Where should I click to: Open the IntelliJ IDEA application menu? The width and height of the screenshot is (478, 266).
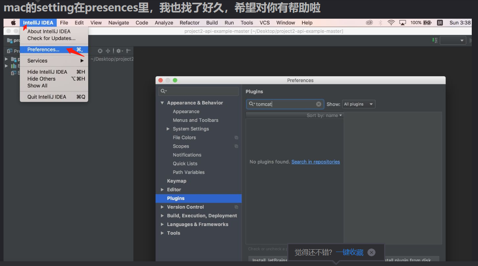click(38, 23)
